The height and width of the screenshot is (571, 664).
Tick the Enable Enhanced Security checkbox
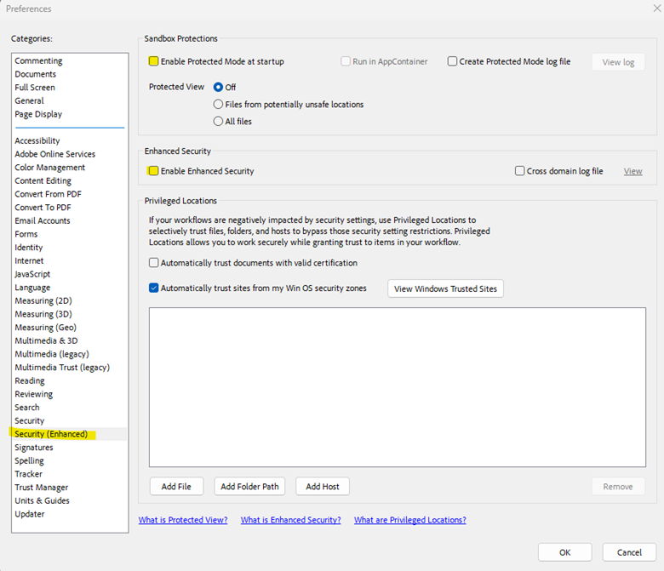(153, 171)
